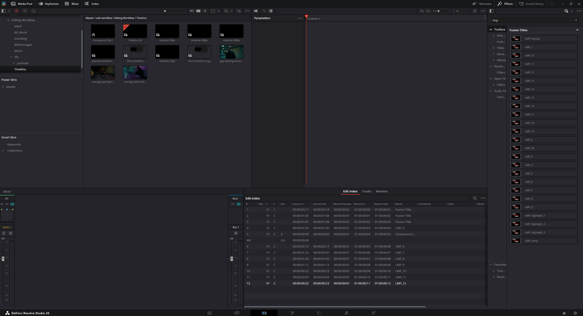Toggle the Index panel

click(92, 4)
